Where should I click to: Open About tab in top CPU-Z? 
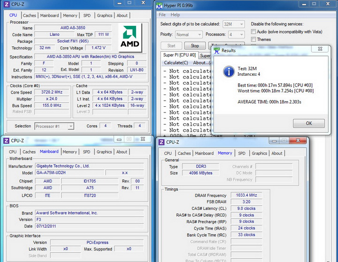pos(122,16)
